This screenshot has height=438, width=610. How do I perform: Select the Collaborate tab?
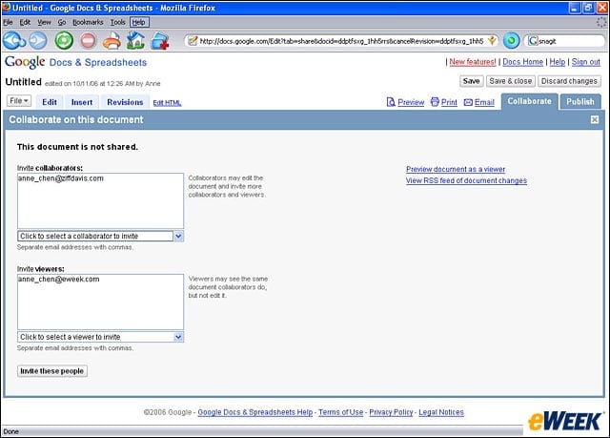[x=530, y=101]
